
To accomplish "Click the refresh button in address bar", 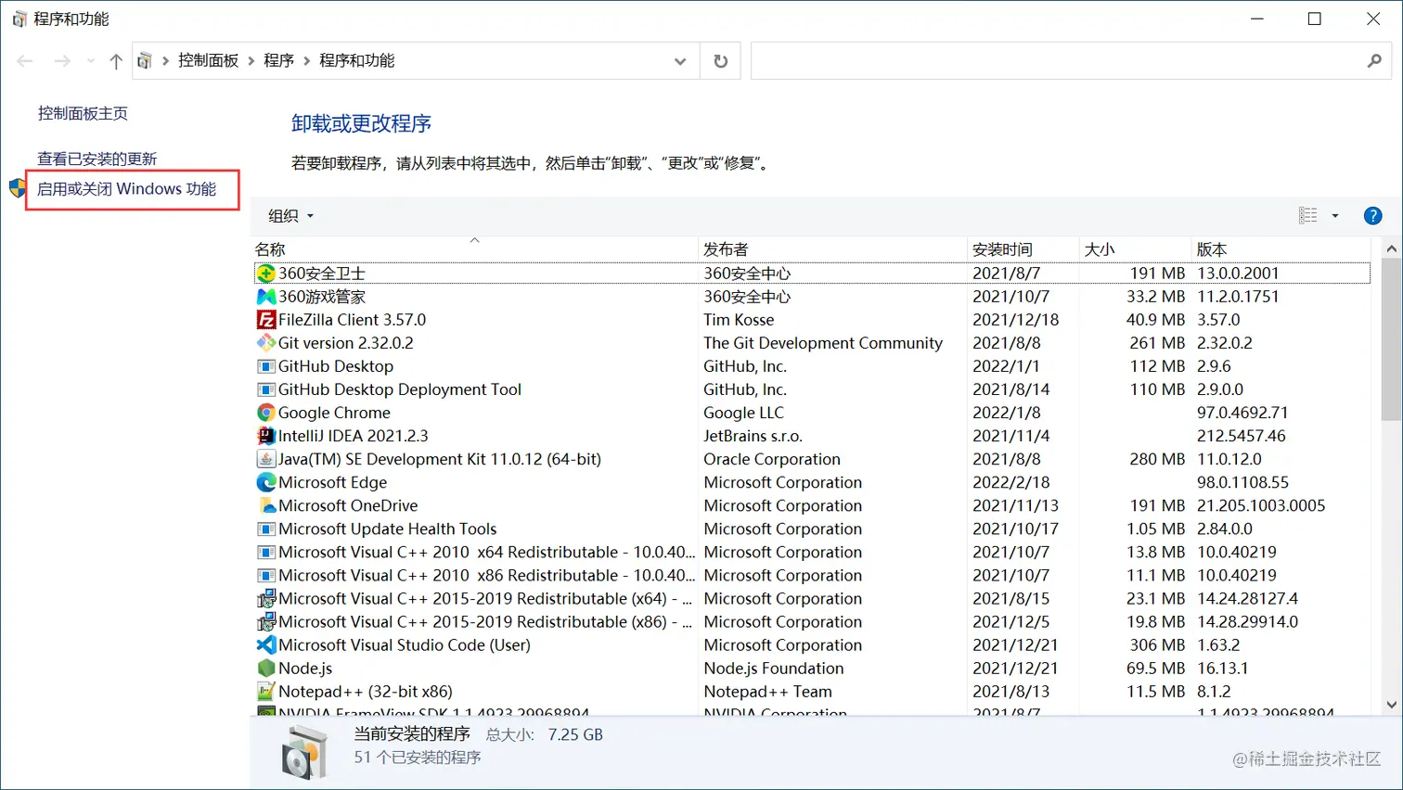I will coord(720,61).
